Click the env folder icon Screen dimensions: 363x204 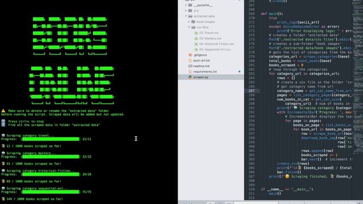click(191, 10)
